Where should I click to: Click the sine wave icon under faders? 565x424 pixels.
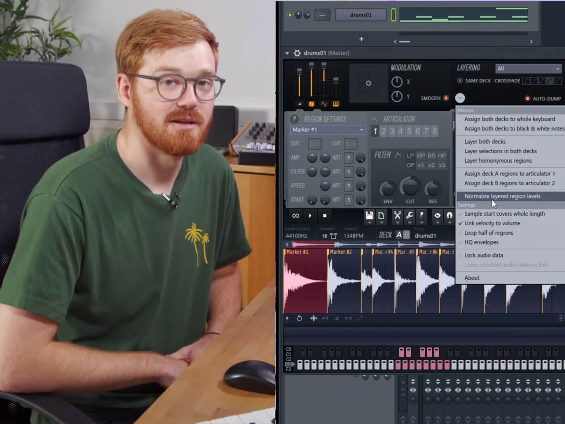324,104
